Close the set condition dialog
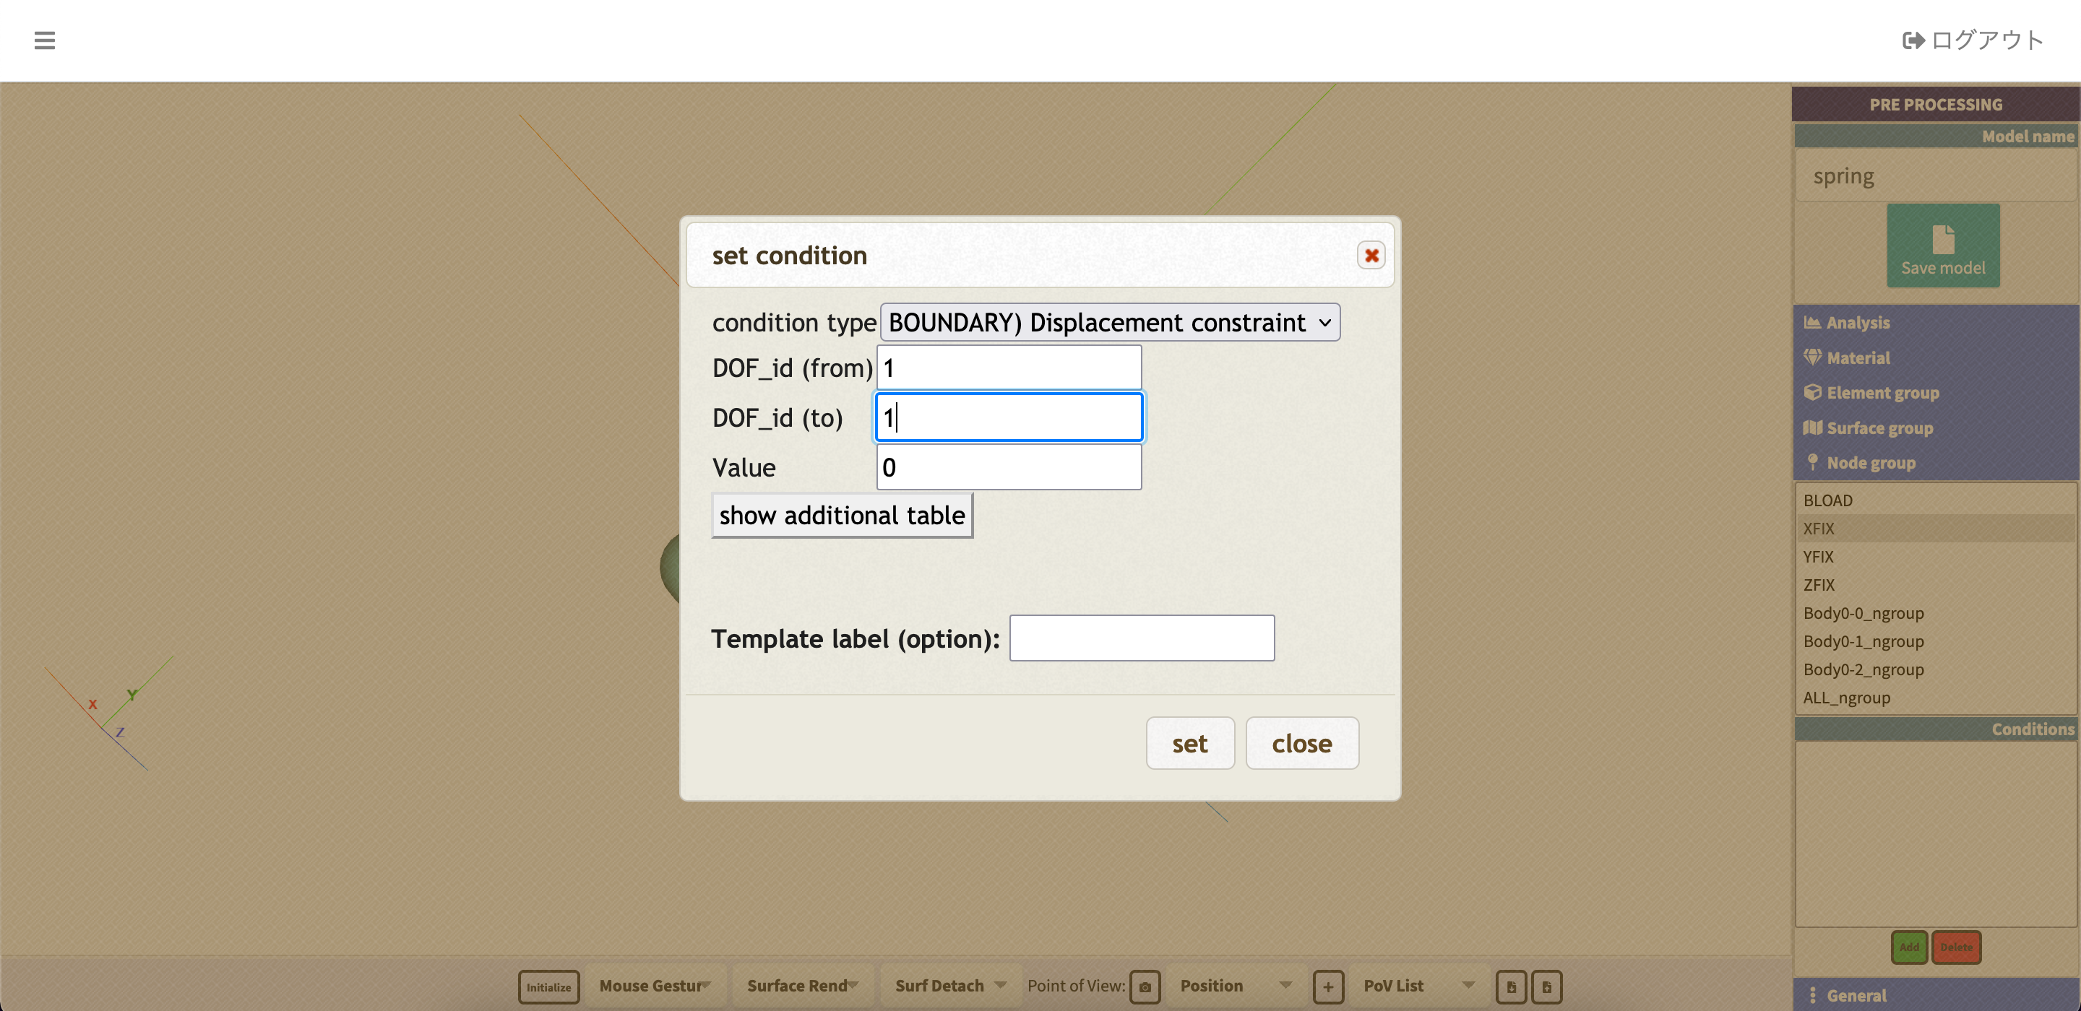The height and width of the screenshot is (1011, 2081). [x=1371, y=256]
